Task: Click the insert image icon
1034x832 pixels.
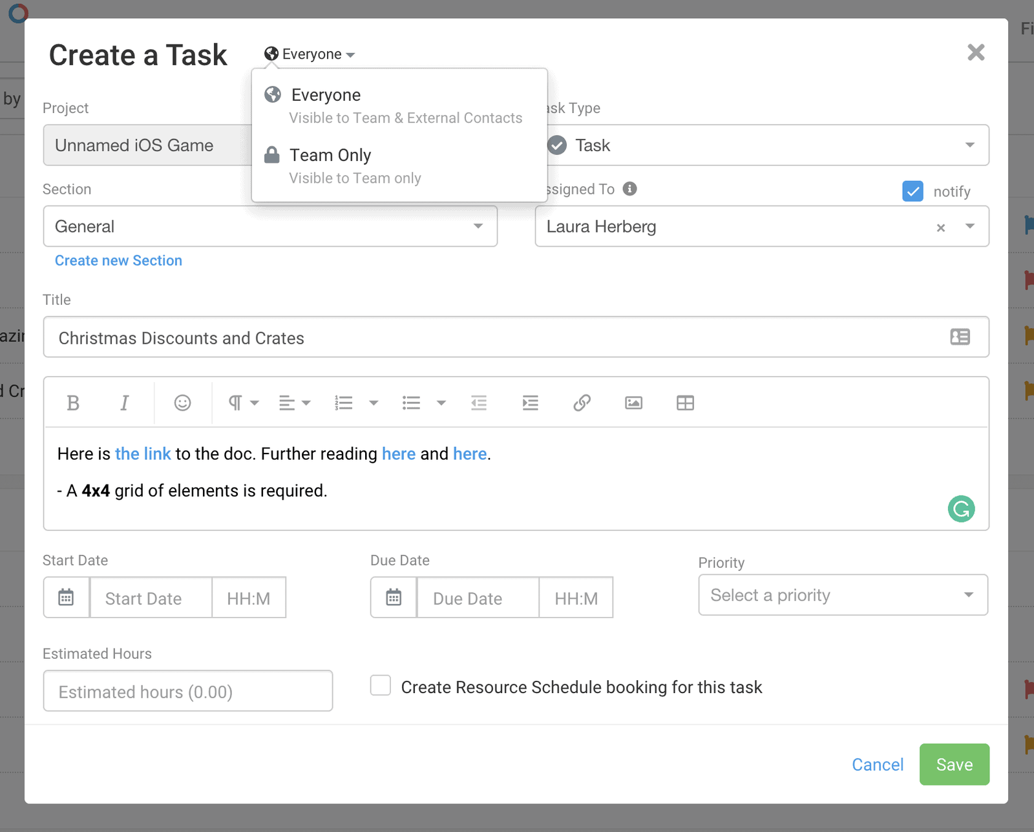Action: coord(633,403)
